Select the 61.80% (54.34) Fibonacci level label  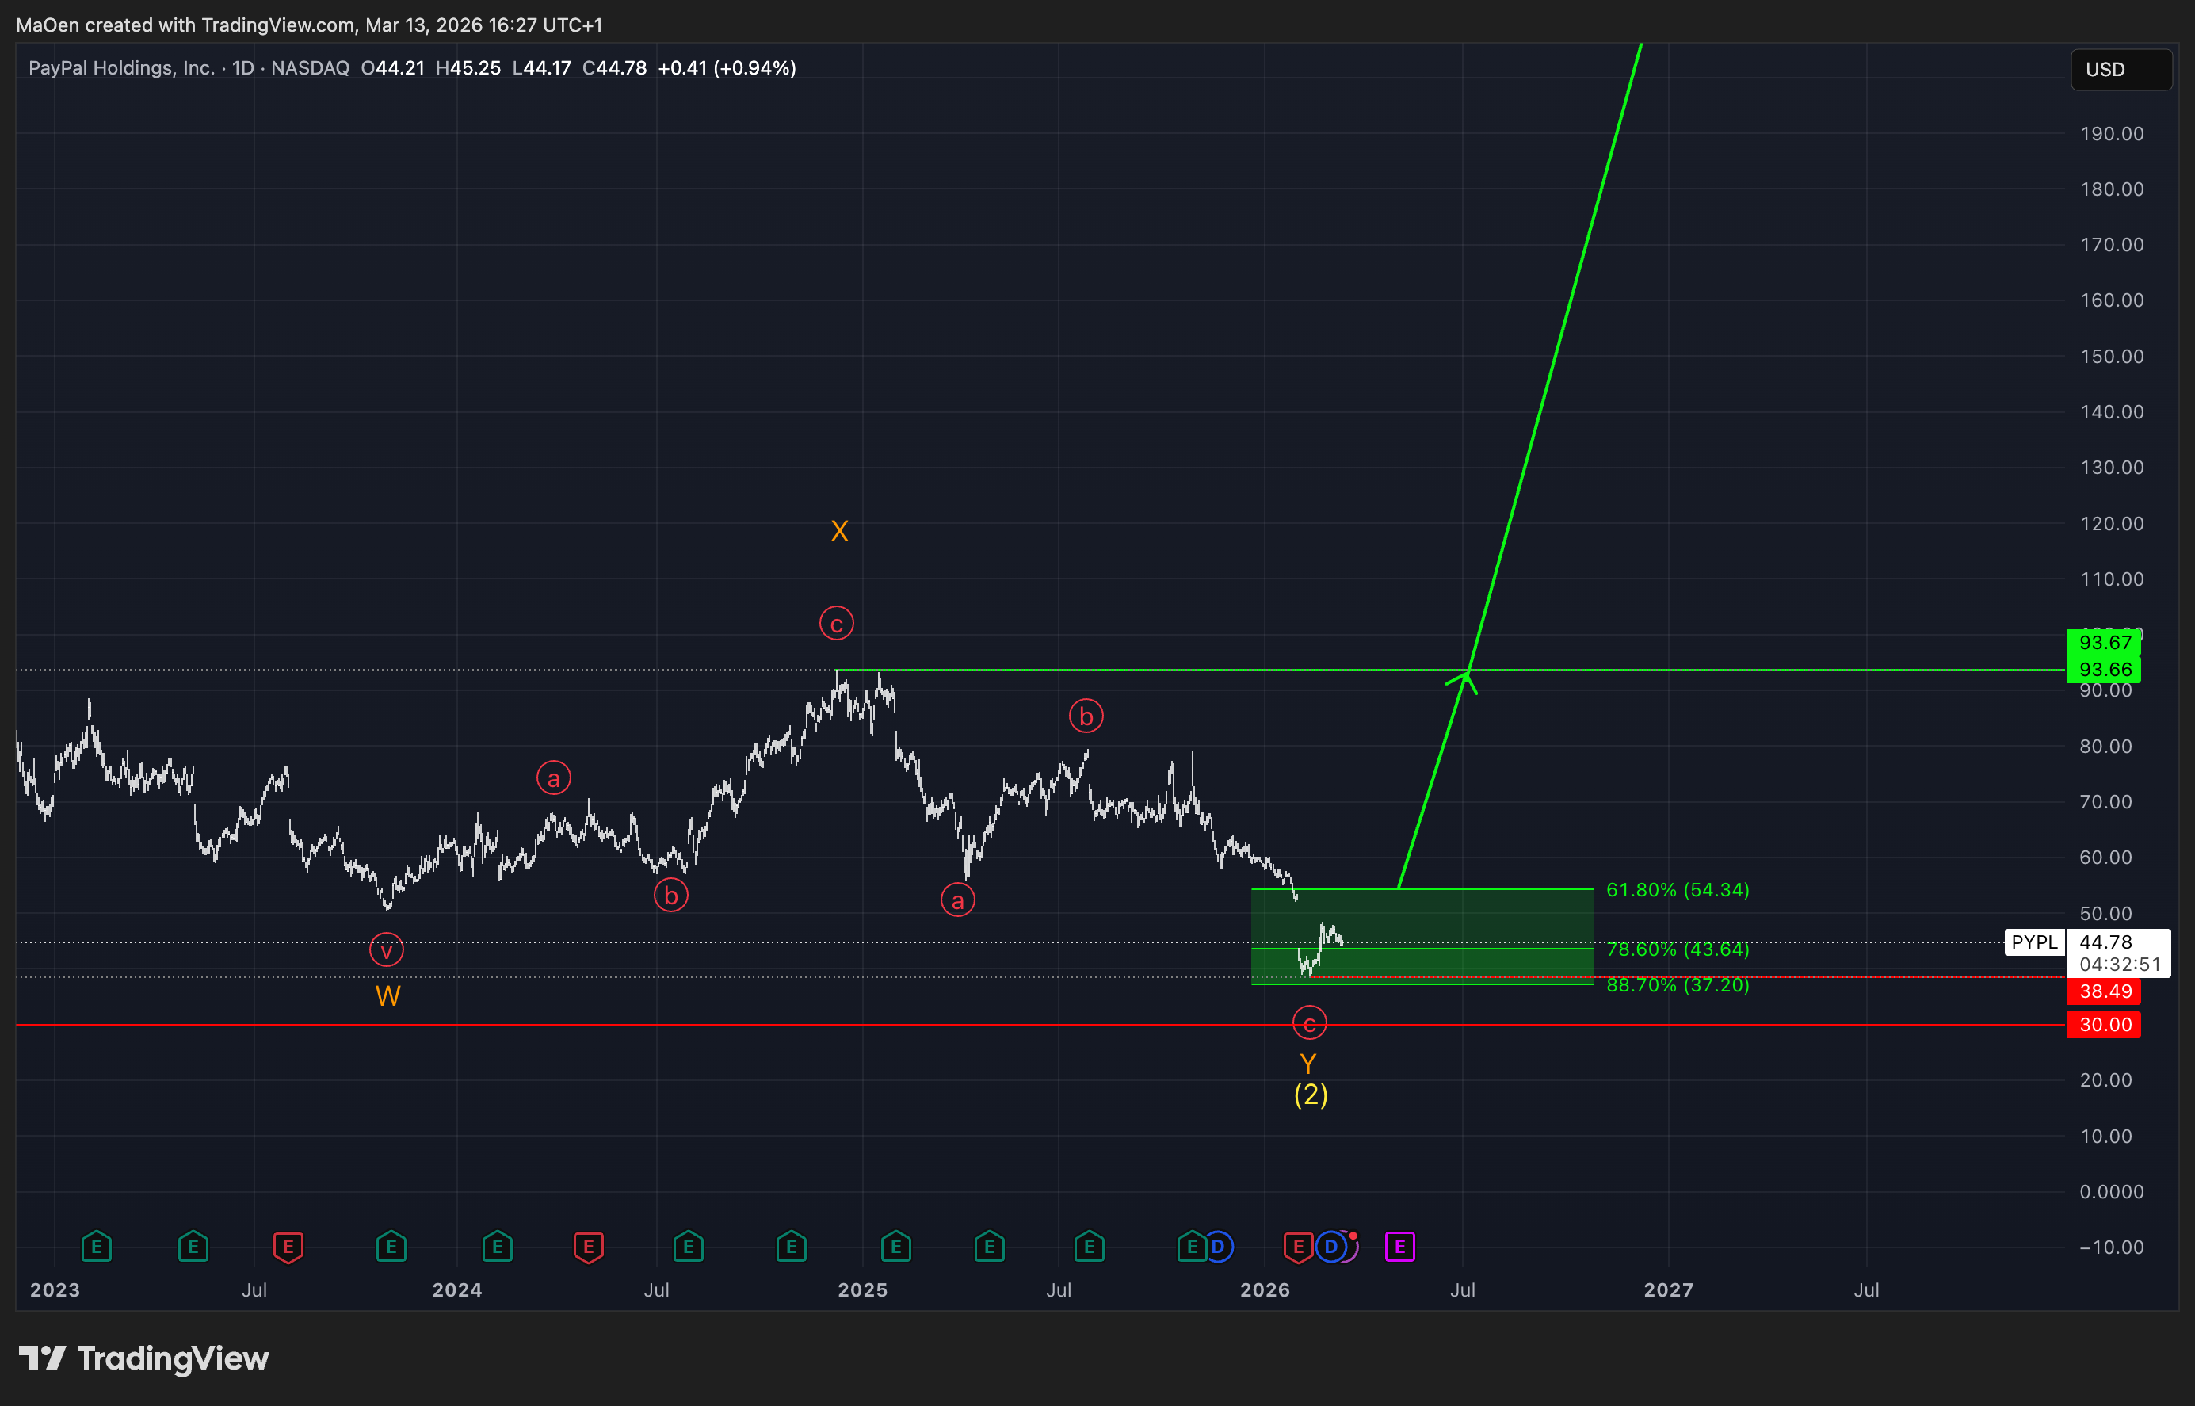point(1677,889)
